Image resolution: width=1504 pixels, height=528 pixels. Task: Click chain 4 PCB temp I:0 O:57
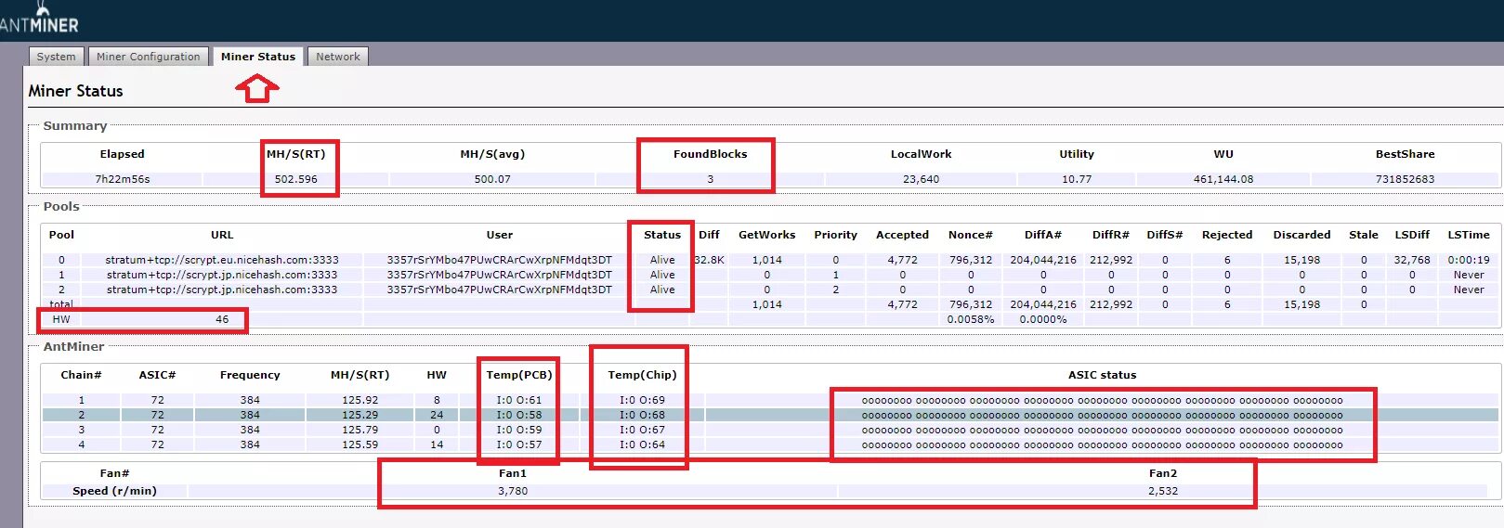(519, 444)
